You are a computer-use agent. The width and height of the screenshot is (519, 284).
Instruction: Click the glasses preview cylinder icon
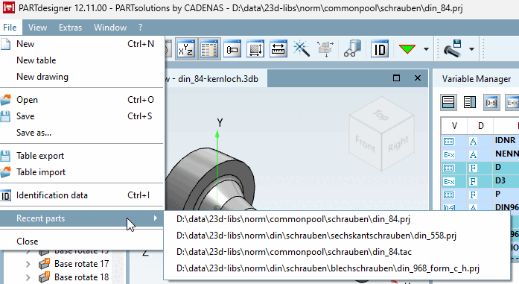click(353, 49)
